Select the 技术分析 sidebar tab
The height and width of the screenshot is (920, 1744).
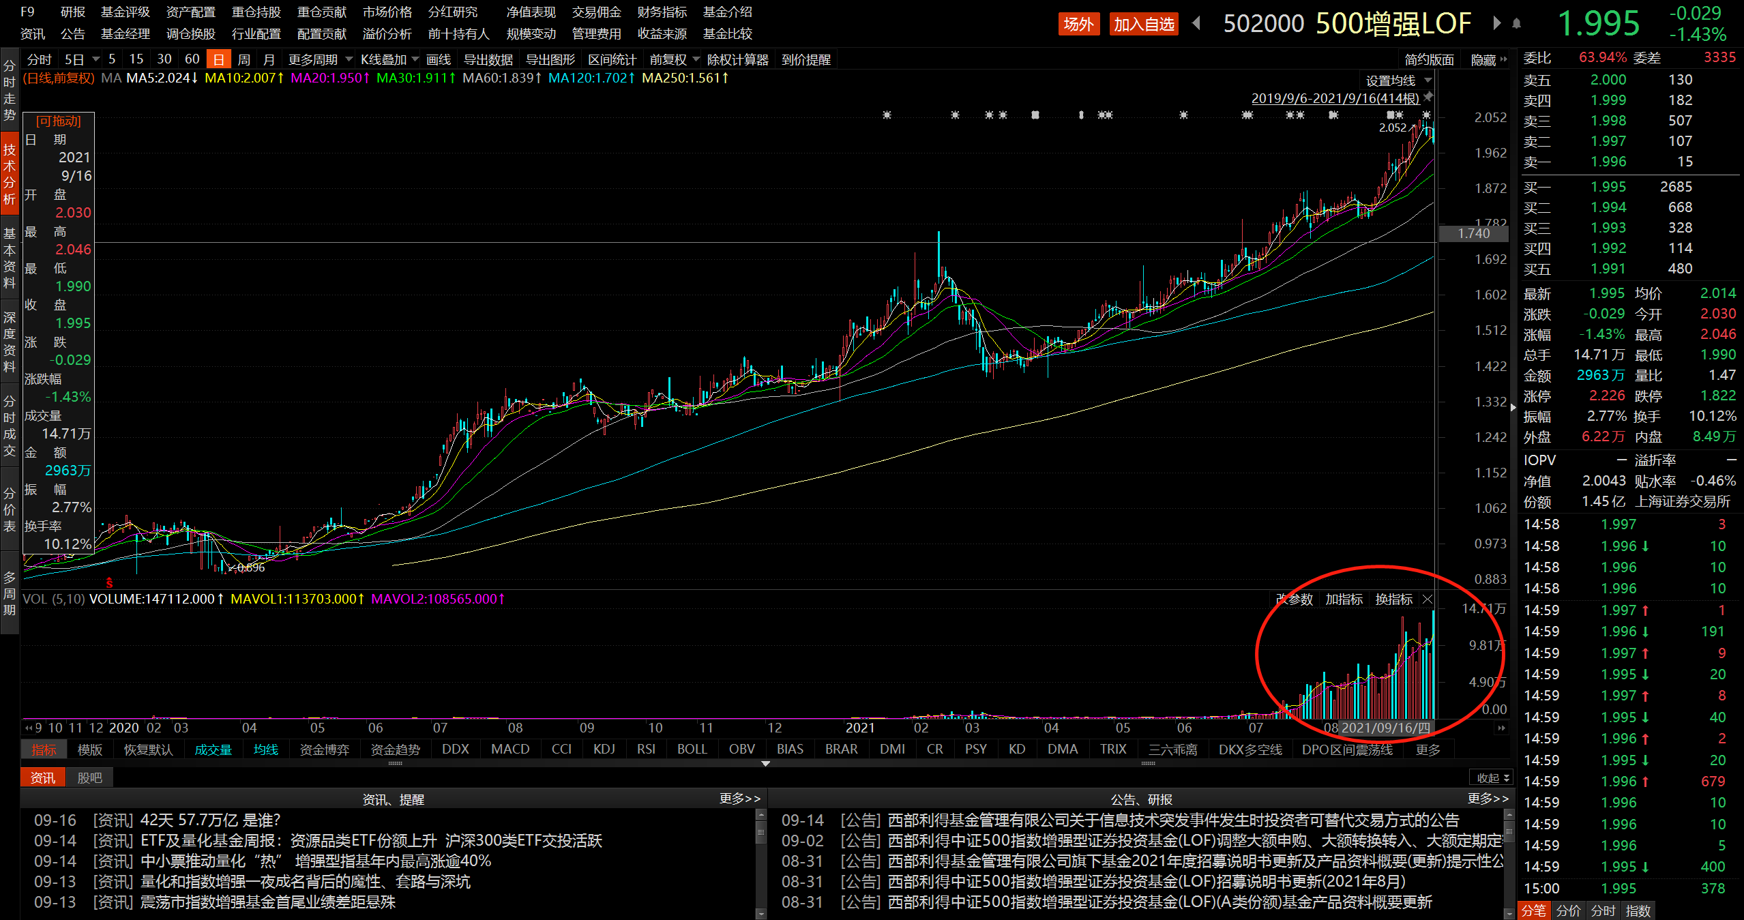point(10,175)
